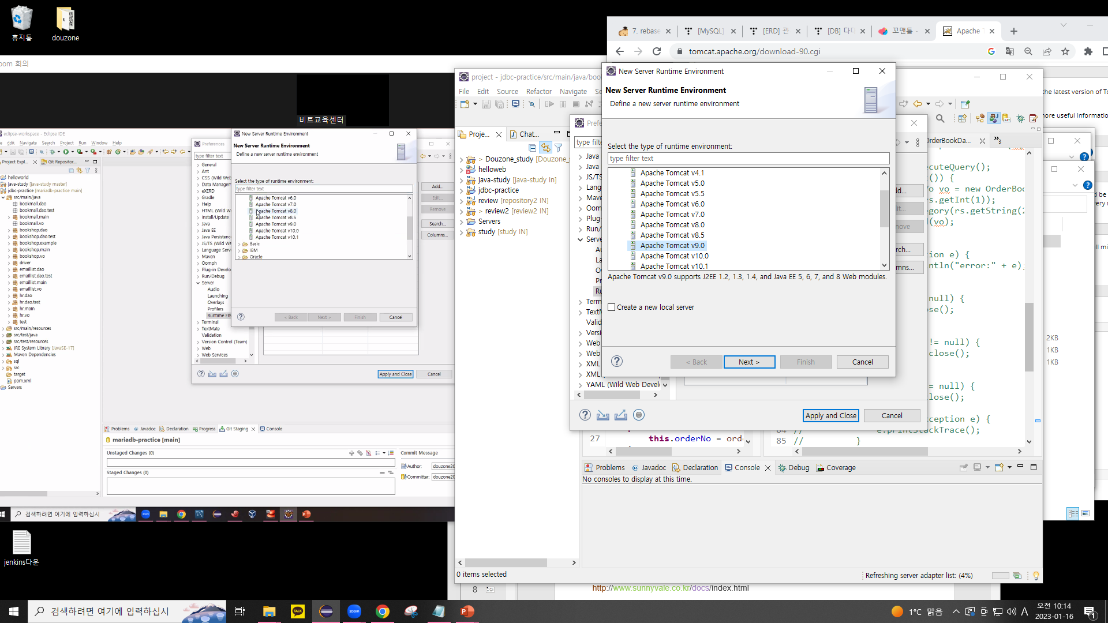Viewport: 1108px width, 623px height.
Task: Click Link with Editor icon in Project Explorer
Action: pos(545,148)
